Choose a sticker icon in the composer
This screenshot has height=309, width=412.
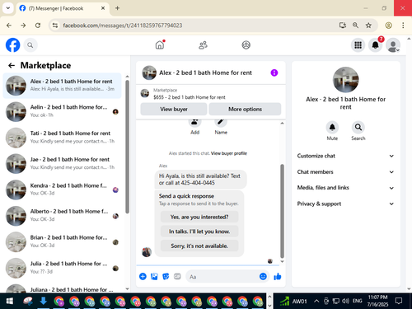(166, 276)
